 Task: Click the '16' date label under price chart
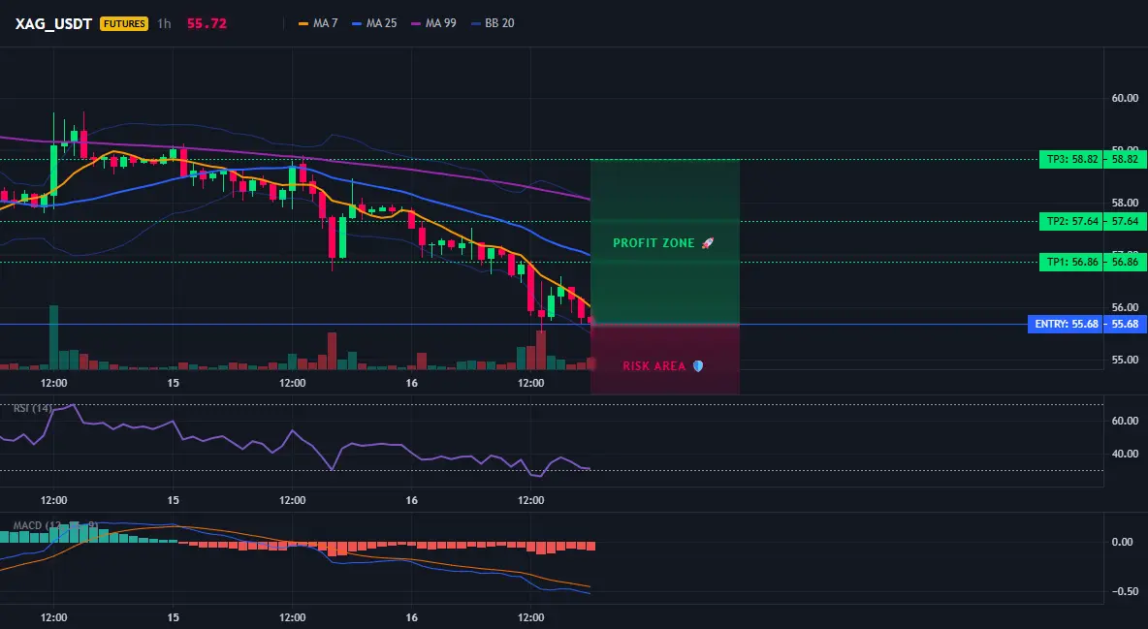[x=411, y=383]
